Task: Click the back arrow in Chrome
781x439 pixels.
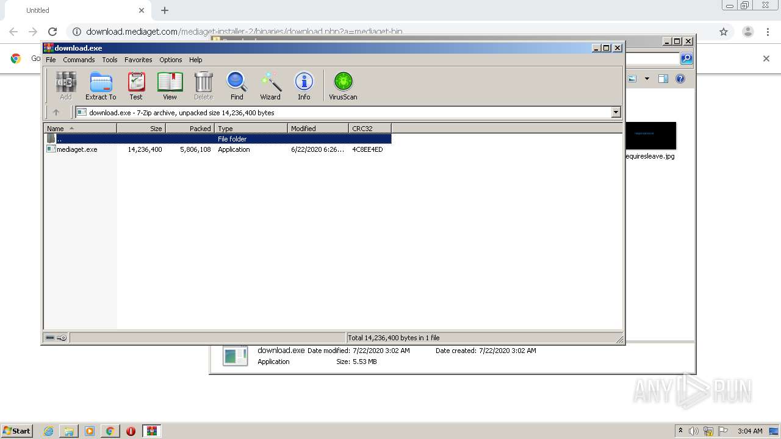Action: coord(13,32)
